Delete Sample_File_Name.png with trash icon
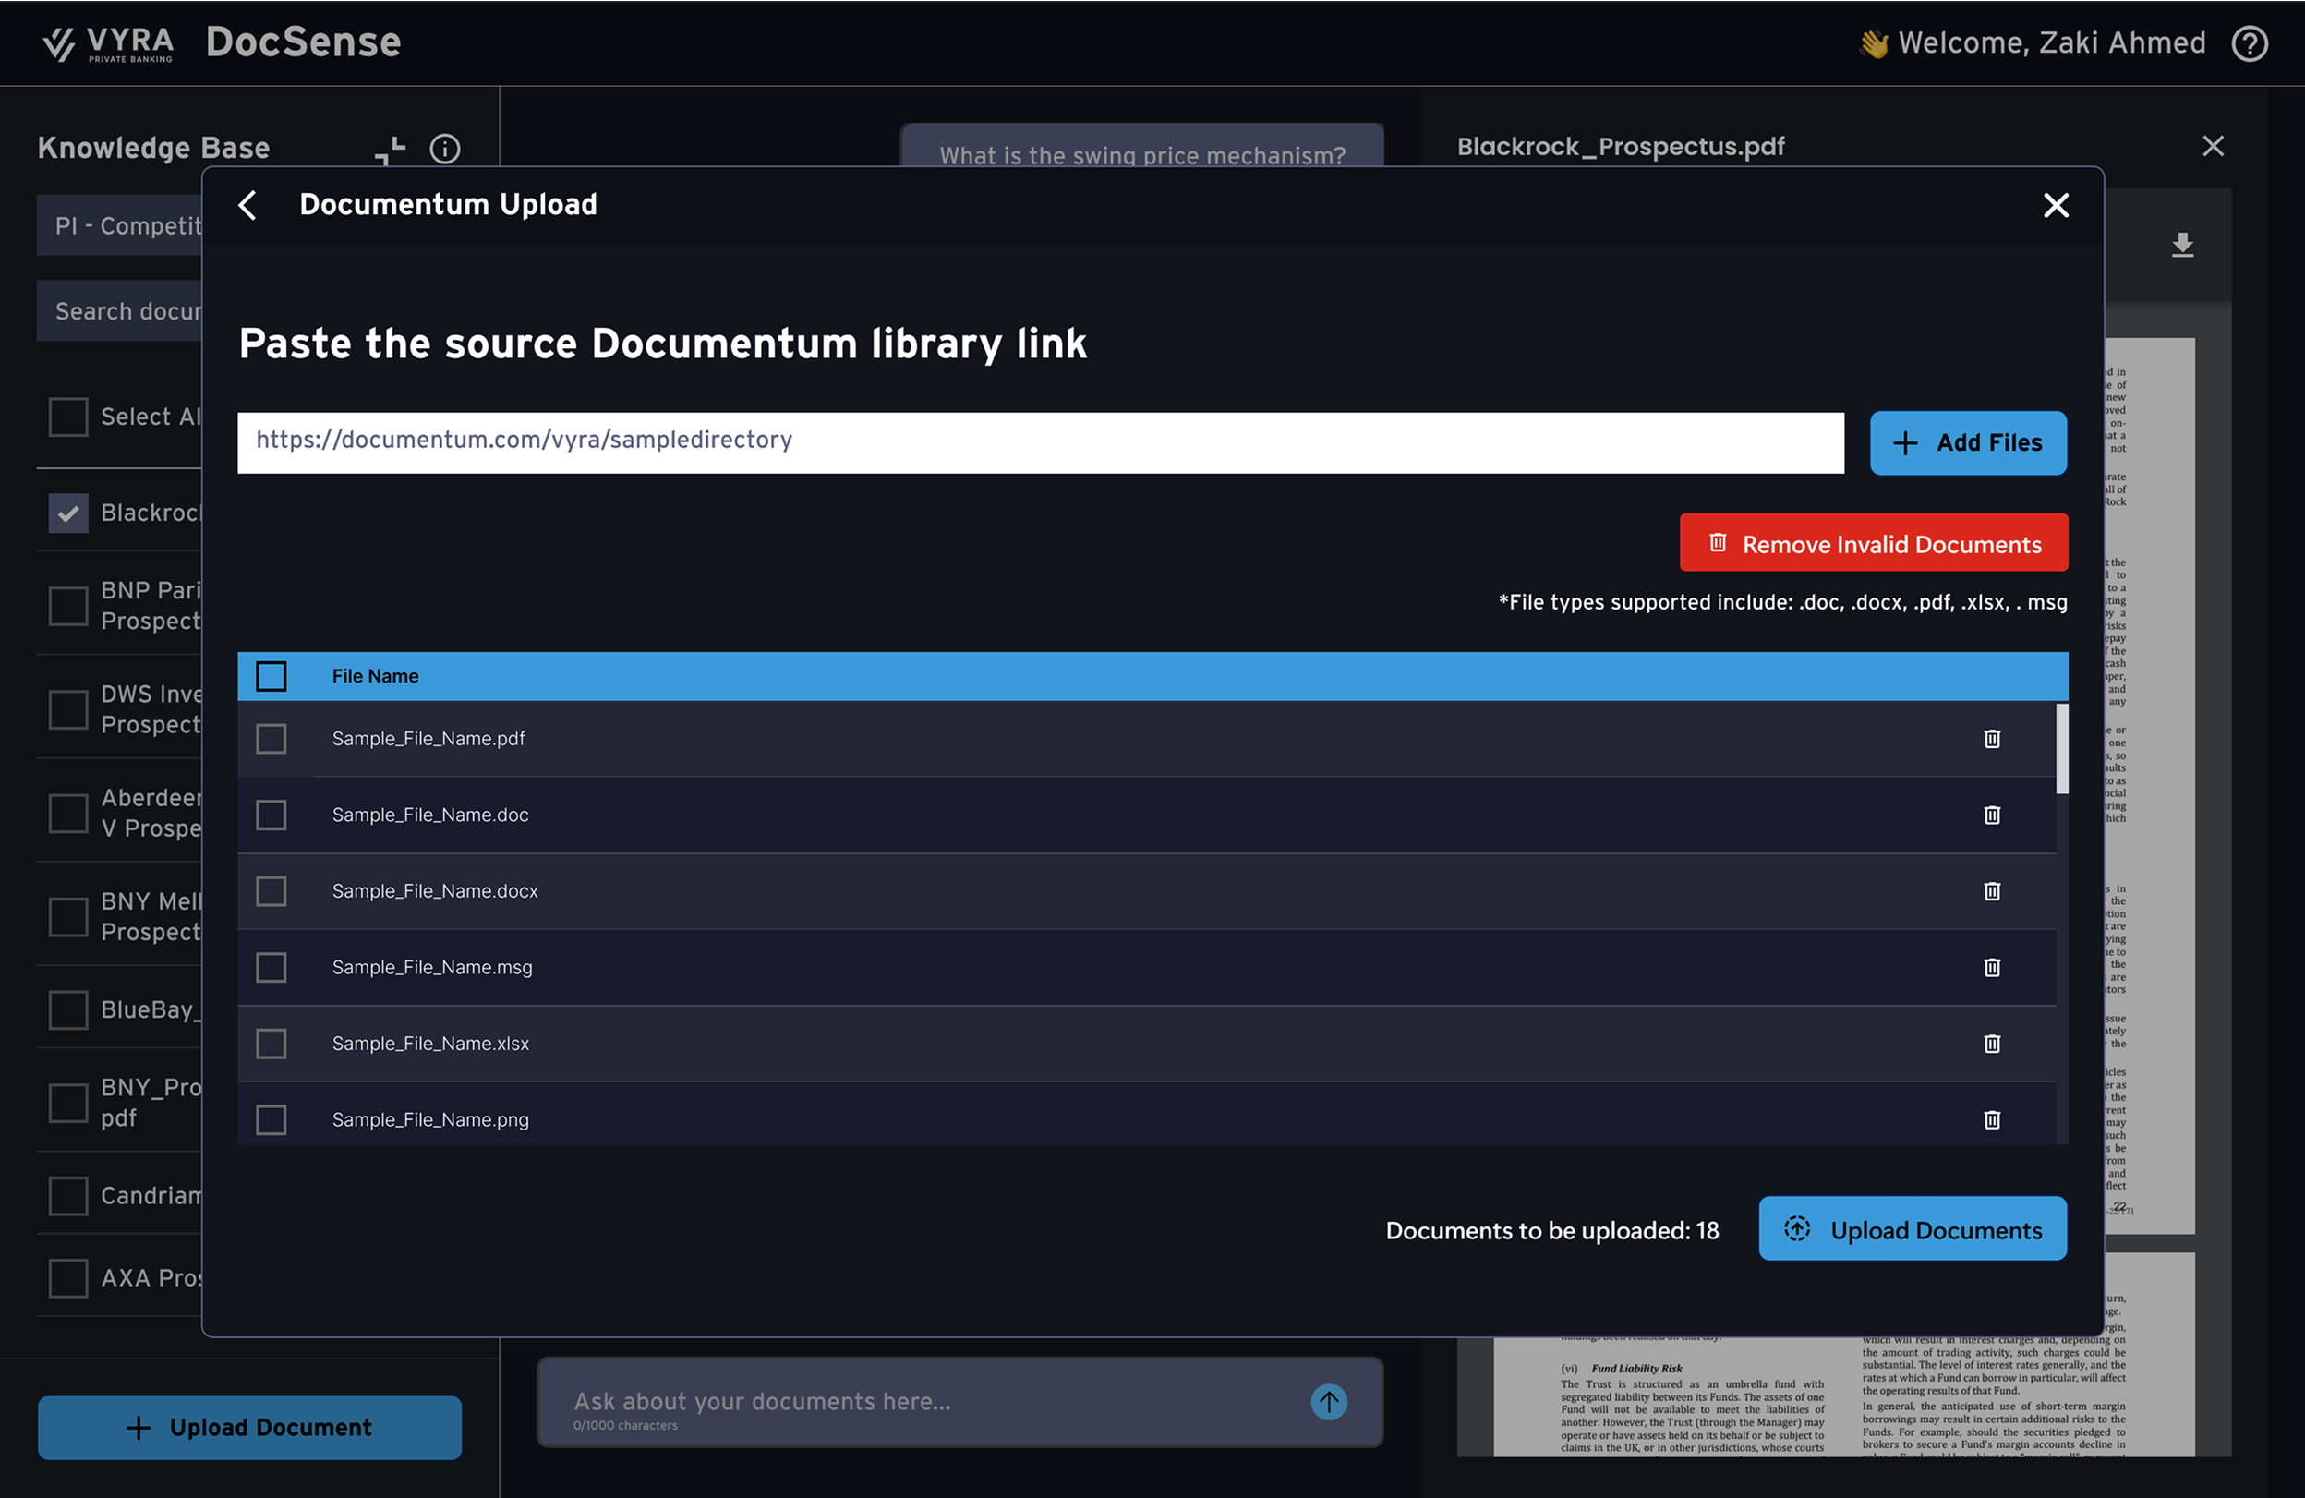This screenshot has width=2305, height=1498. pos(1992,1119)
